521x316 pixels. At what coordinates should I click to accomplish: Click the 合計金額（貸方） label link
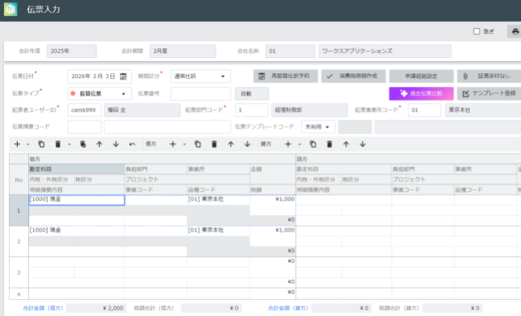(288, 308)
